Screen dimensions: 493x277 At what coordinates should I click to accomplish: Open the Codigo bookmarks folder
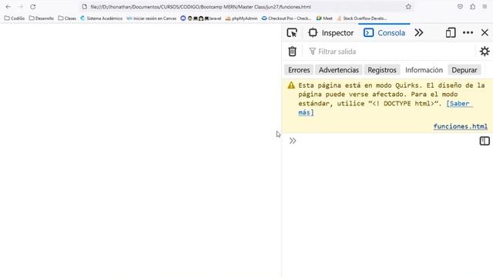pyautogui.click(x=15, y=18)
